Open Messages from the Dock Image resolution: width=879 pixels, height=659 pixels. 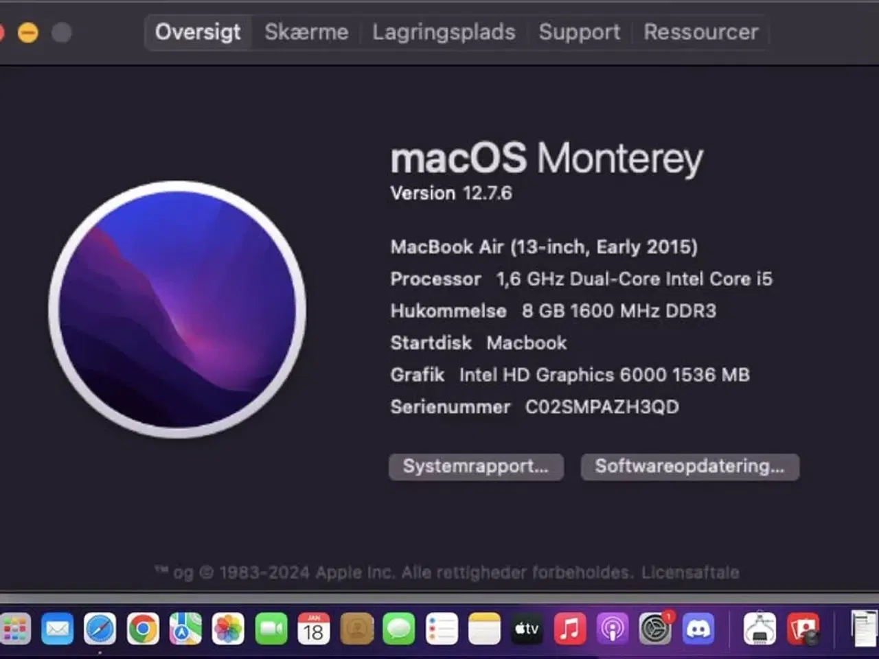pos(398,628)
